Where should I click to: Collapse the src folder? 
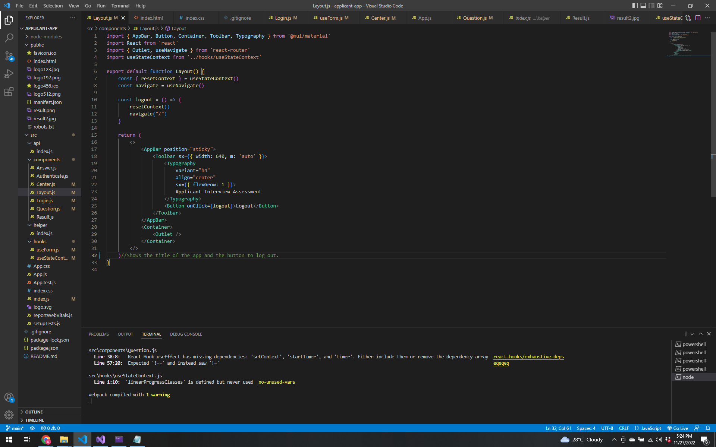tap(26, 135)
